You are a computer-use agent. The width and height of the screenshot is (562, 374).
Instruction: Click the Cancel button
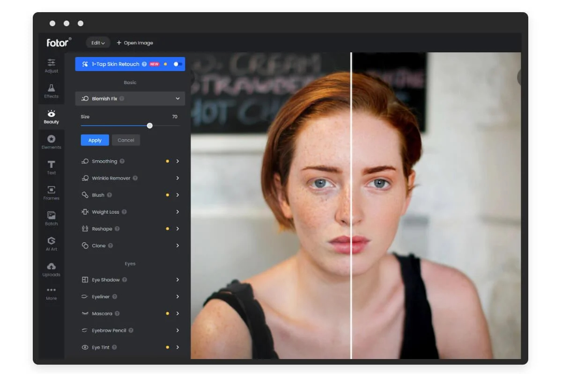pos(126,140)
